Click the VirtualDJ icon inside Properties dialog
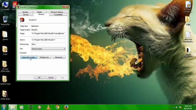This screenshot has height=110, width=196. click(22, 20)
